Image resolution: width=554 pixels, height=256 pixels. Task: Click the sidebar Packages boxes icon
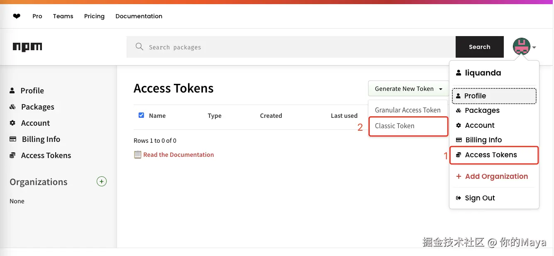(12, 107)
